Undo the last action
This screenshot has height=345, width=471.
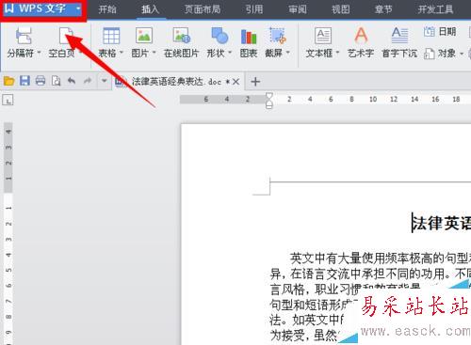(x=72, y=81)
